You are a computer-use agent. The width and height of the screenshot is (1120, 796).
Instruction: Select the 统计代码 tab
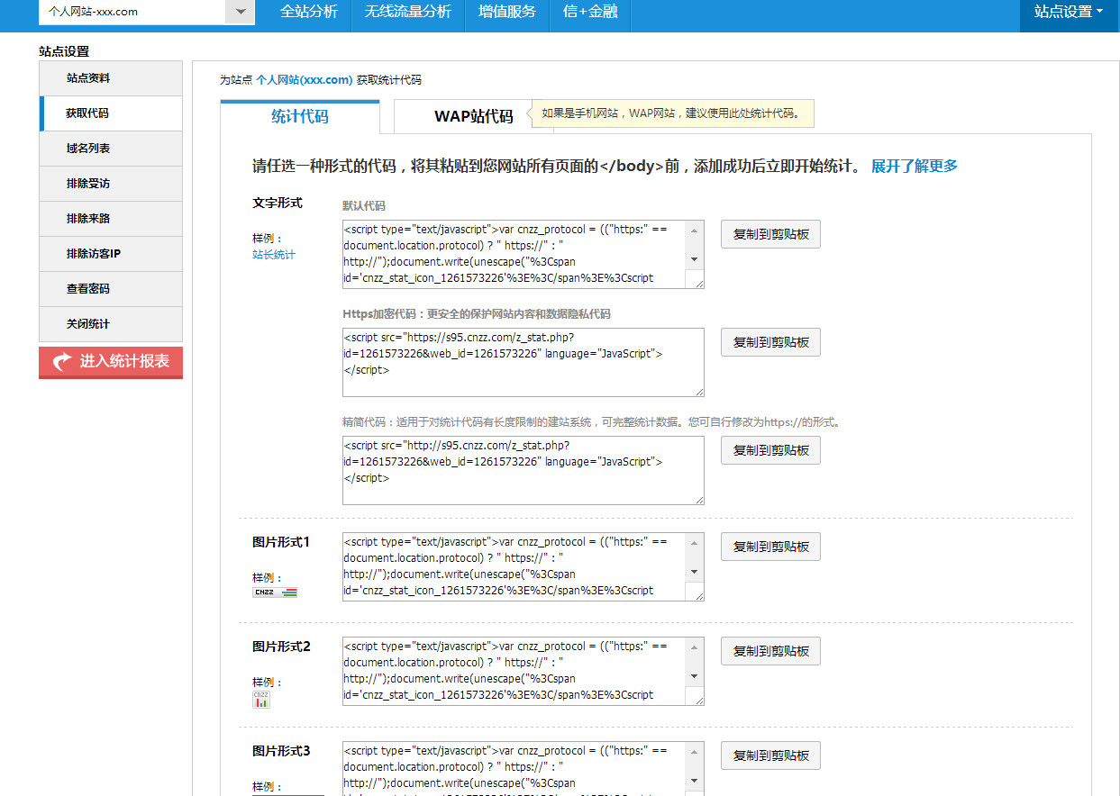[299, 115]
